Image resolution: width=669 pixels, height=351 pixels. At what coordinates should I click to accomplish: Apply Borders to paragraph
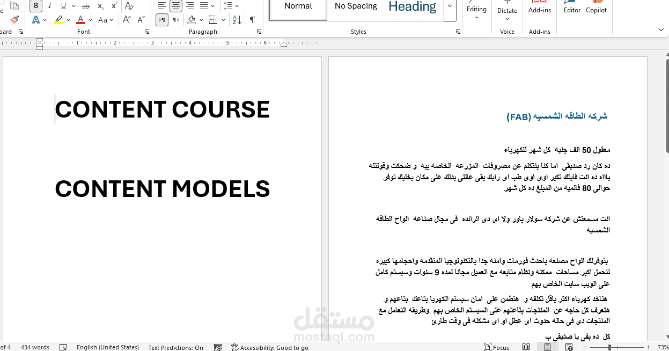pos(213,20)
